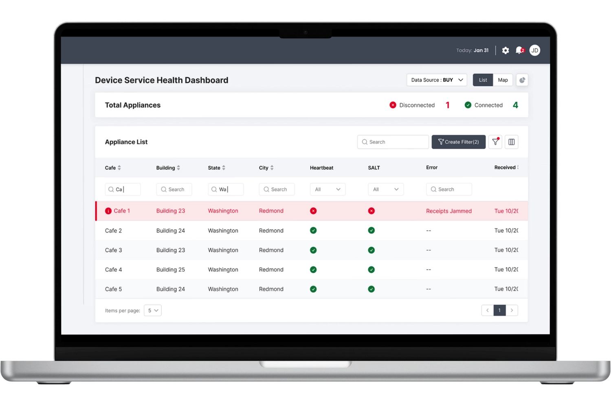The height and width of the screenshot is (407, 611).
Task: Open notifications bell with badge
Action: pyautogui.click(x=519, y=50)
